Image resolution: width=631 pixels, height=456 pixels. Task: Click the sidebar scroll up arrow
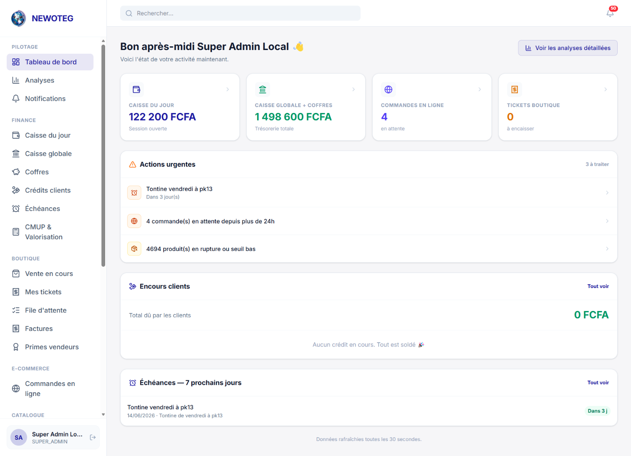(x=103, y=41)
